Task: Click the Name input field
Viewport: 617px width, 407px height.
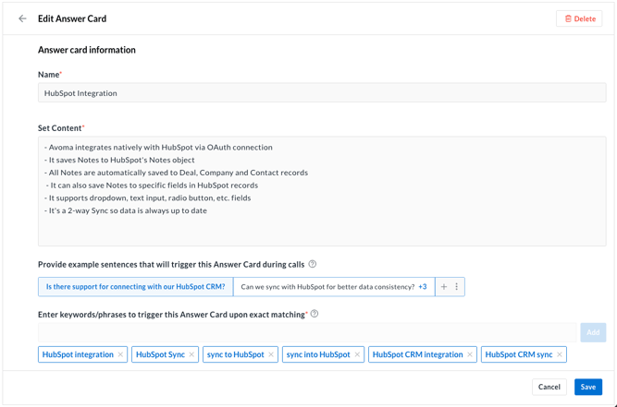Action: (321, 93)
